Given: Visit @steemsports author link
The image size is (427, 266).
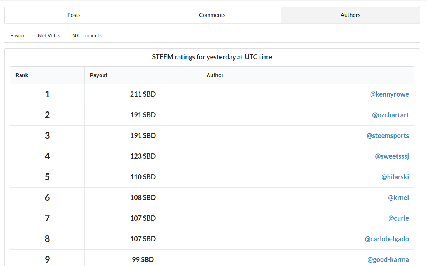Looking at the screenshot, I should [x=388, y=136].
